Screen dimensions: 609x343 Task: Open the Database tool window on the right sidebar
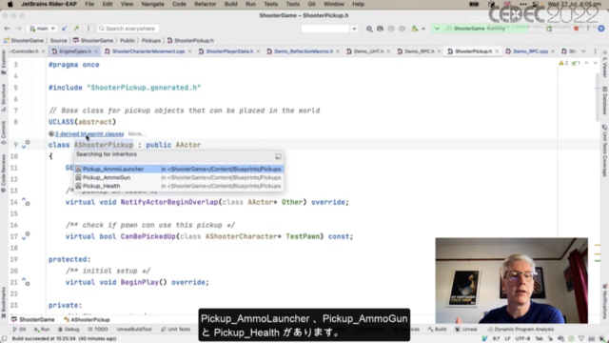pos(605,100)
